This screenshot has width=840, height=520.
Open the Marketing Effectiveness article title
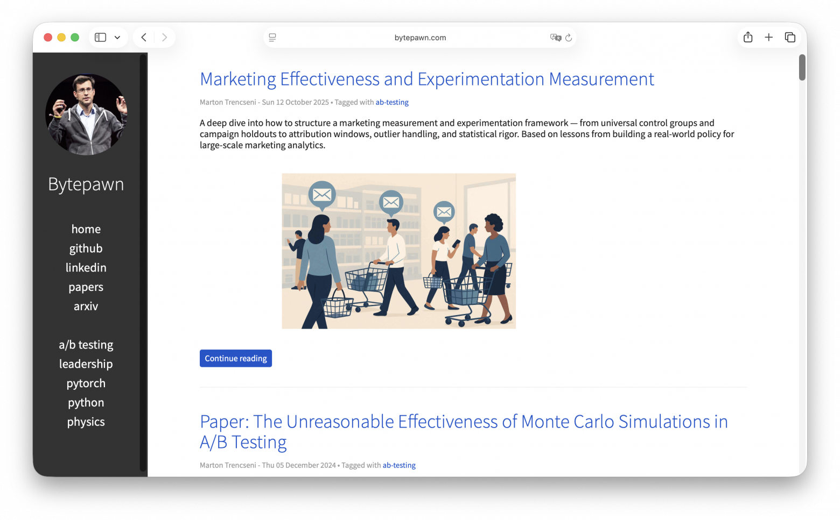[426, 79]
